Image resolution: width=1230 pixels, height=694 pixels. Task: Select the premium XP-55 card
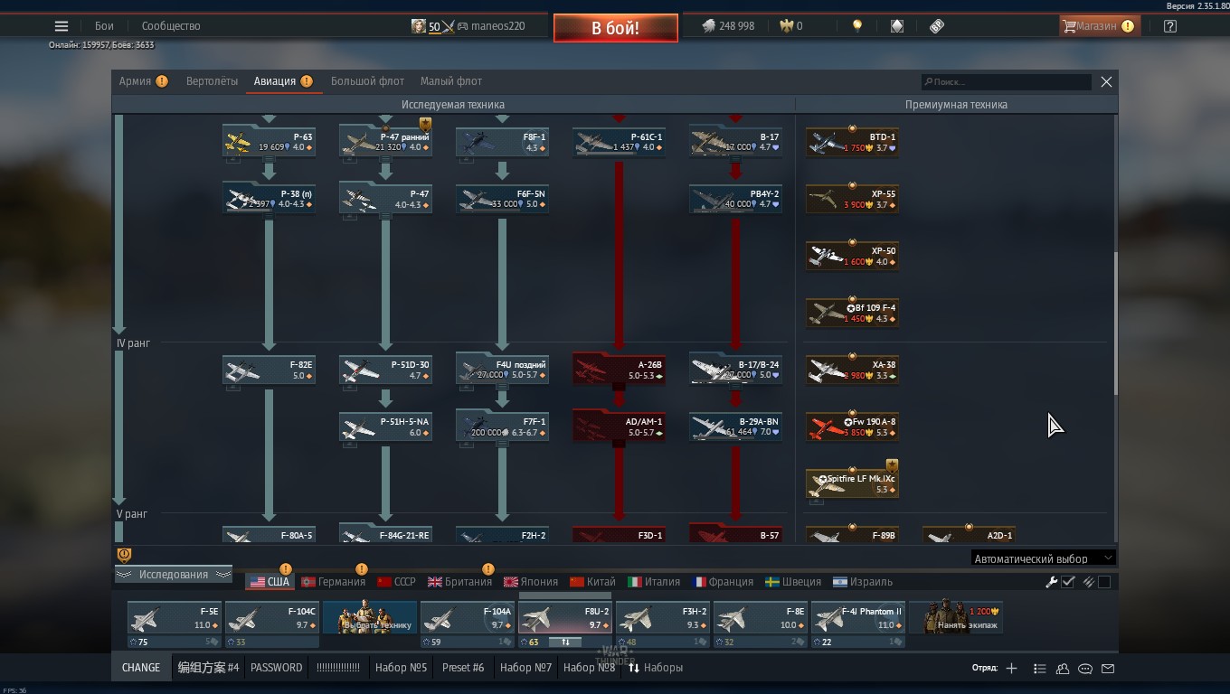coord(853,199)
